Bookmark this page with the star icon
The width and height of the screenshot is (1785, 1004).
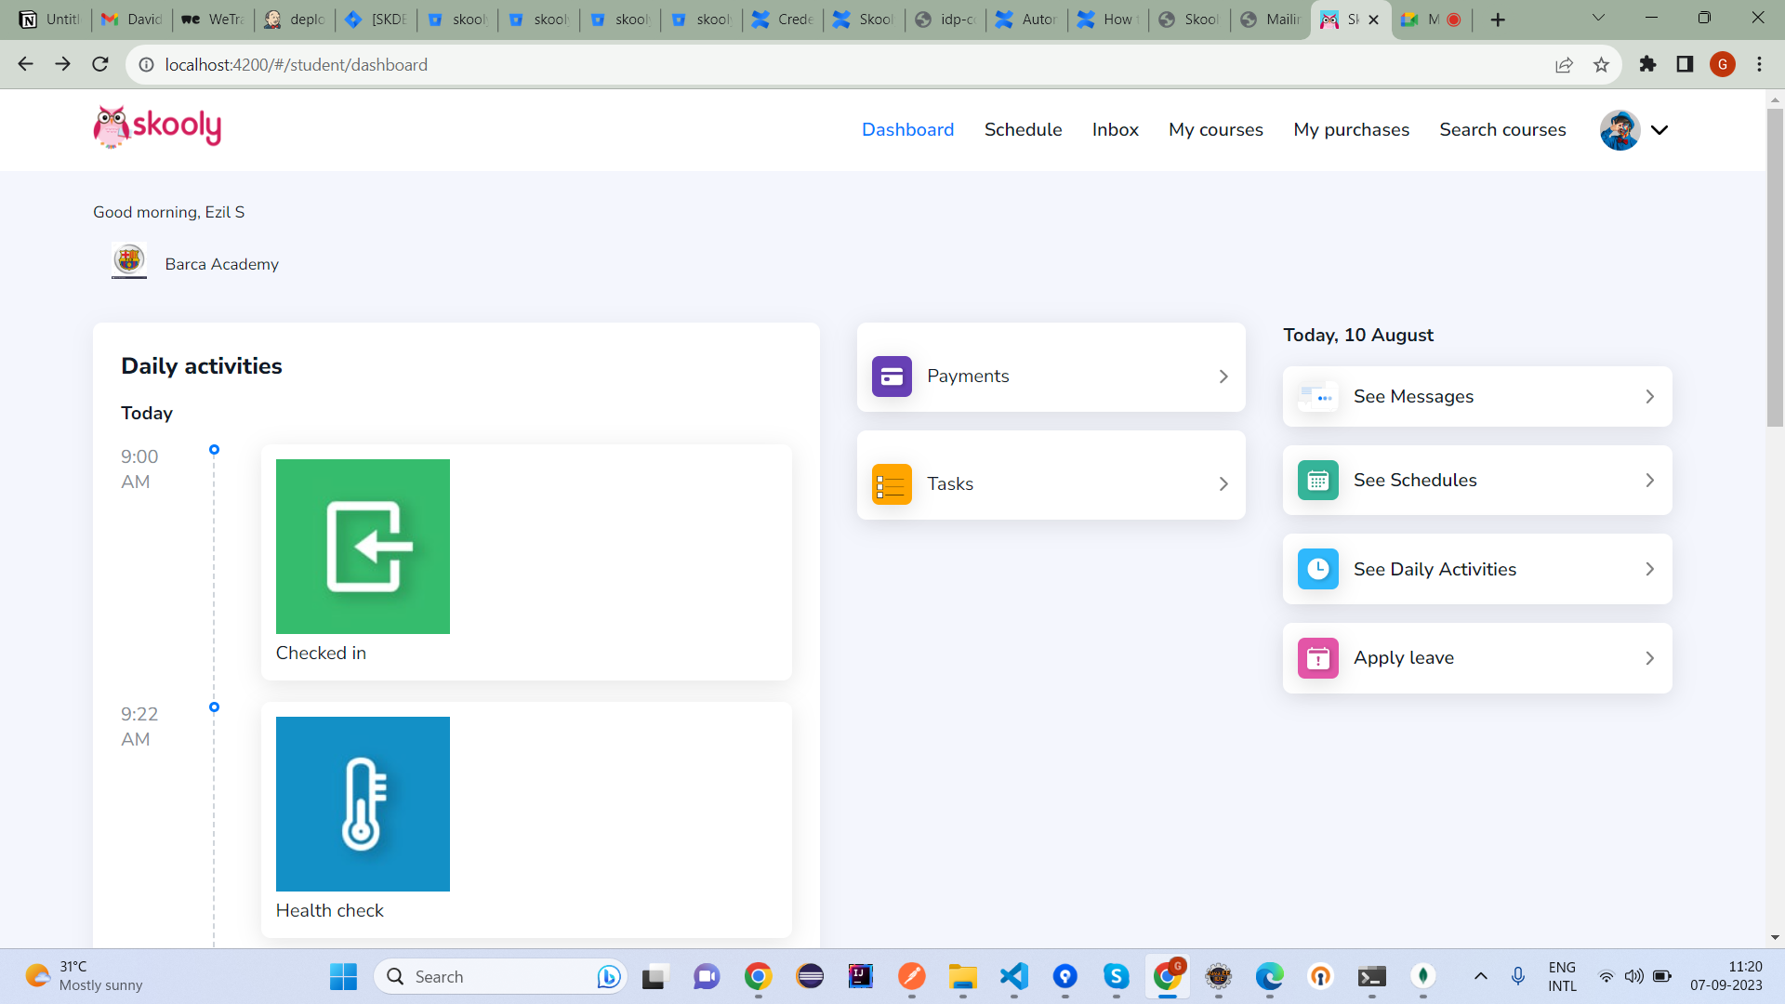point(1601,64)
